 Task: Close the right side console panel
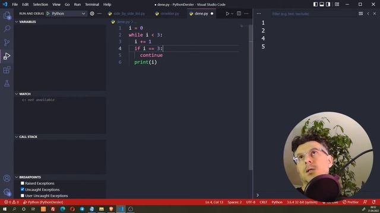[x=375, y=14]
